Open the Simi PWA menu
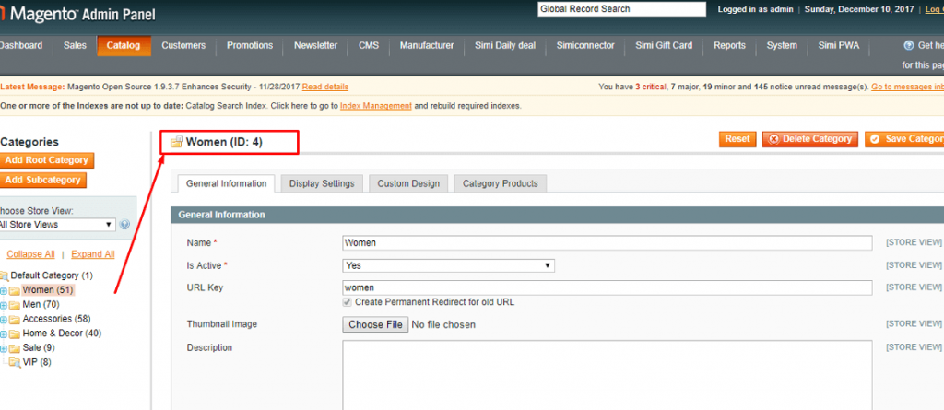 tap(839, 46)
